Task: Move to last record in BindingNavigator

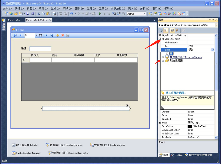Action: [52, 35]
